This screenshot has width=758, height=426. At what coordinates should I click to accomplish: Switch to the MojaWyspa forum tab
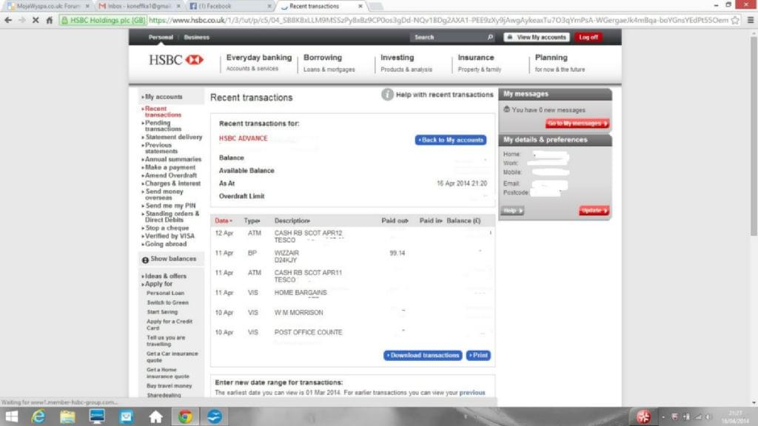(x=48, y=6)
